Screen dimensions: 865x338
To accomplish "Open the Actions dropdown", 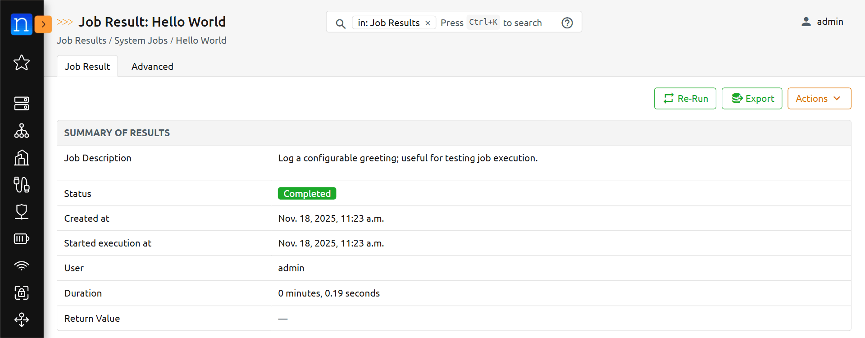I will click(819, 99).
